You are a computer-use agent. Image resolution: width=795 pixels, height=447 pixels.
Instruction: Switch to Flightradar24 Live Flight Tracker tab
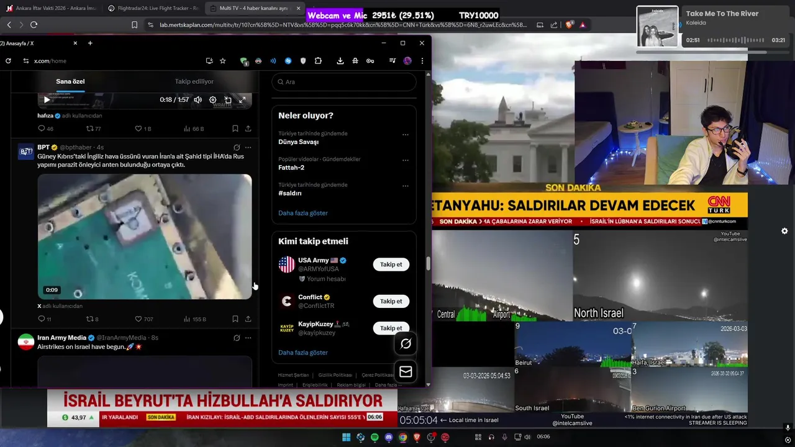(x=153, y=8)
